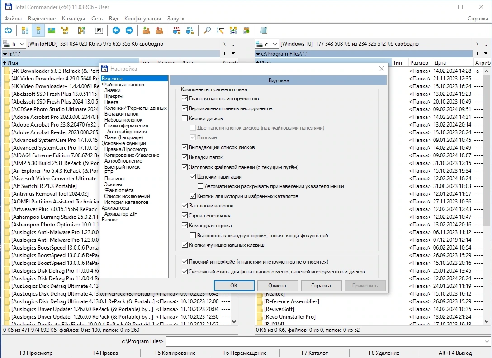This screenshot has width=492, height=358.
Task: Click the refresh (reread source) toolbar icon
Action: tap(8, 30)
